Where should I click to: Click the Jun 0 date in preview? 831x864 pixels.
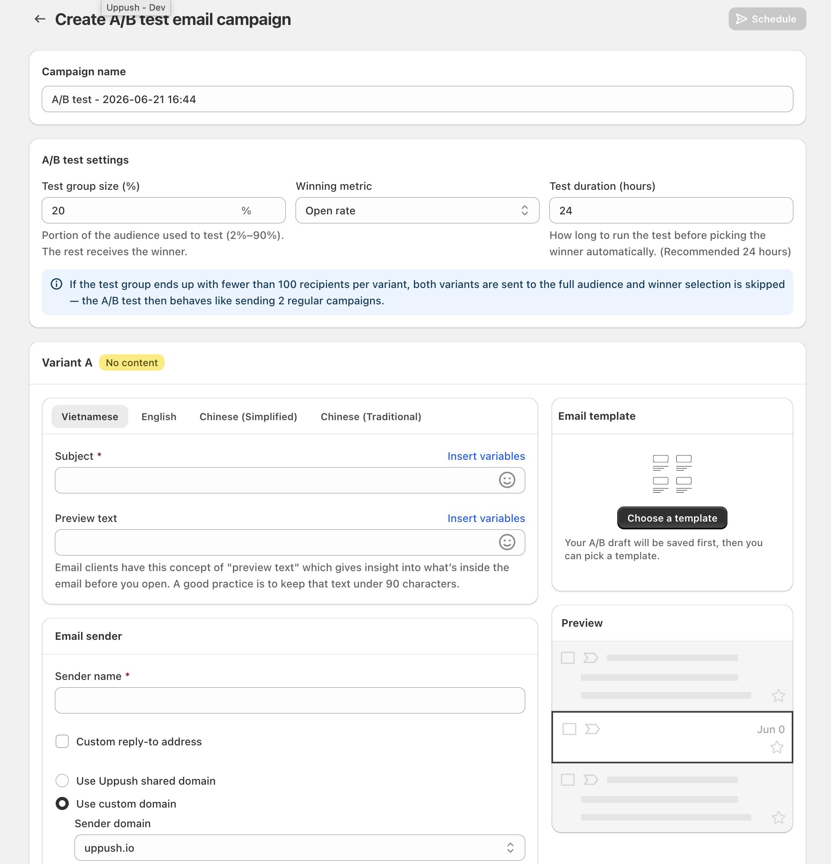tap(770, 729)
